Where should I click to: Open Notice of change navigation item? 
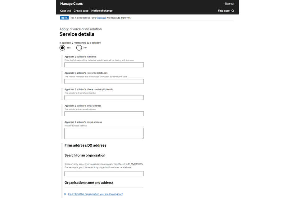click(102, 11)
